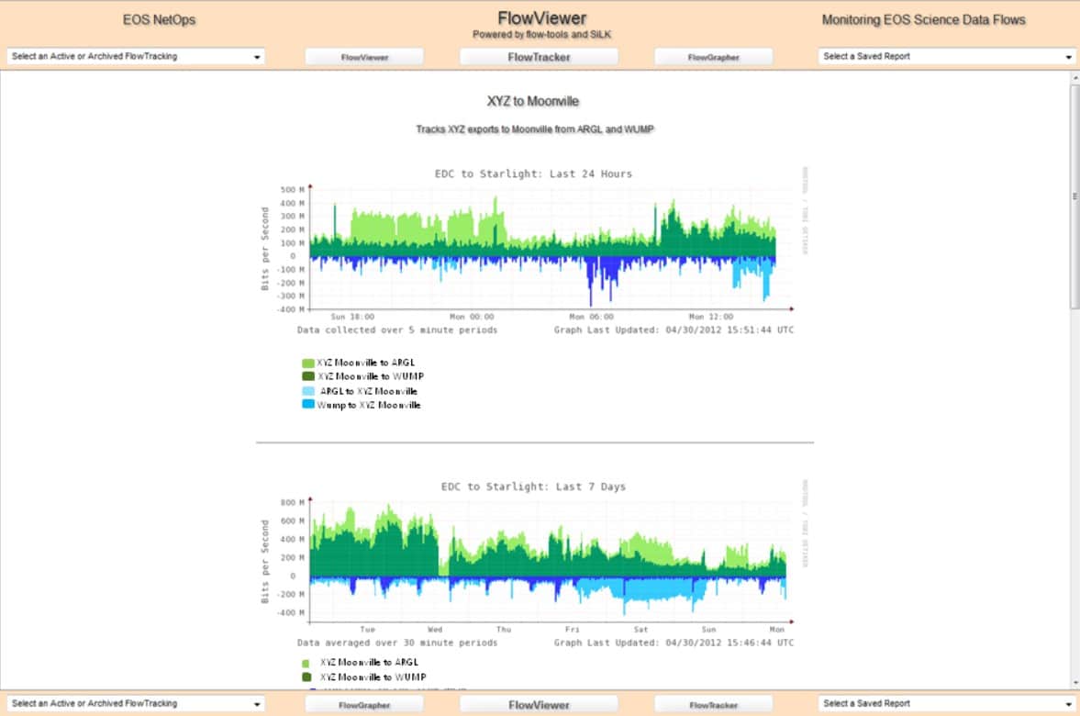
Task: Click the light green XYZ Moonville to ARGL swatch
Action: pyautogui.click(x=308, y=363)
